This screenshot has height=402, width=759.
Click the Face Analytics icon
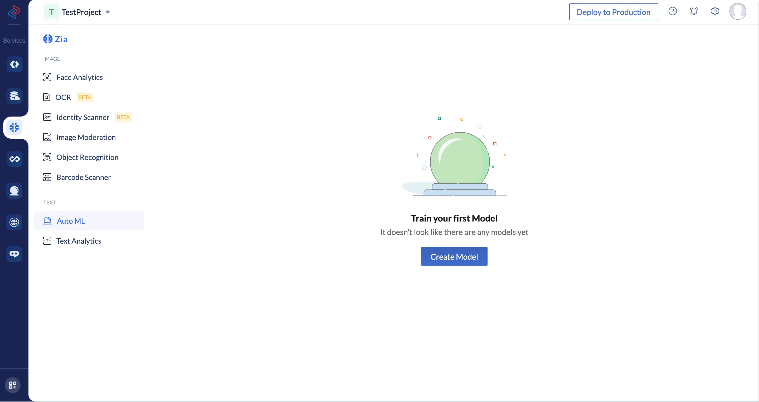47,77
